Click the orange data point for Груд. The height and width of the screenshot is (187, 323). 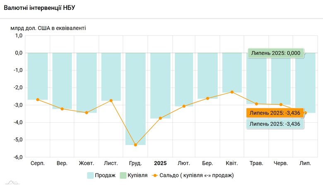135,145
